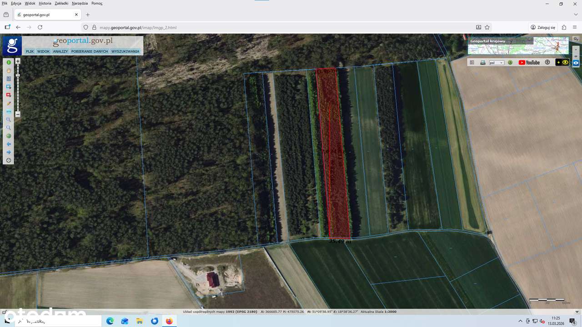
Task: Choose the red area selection tool
Action: coord(9,95)
